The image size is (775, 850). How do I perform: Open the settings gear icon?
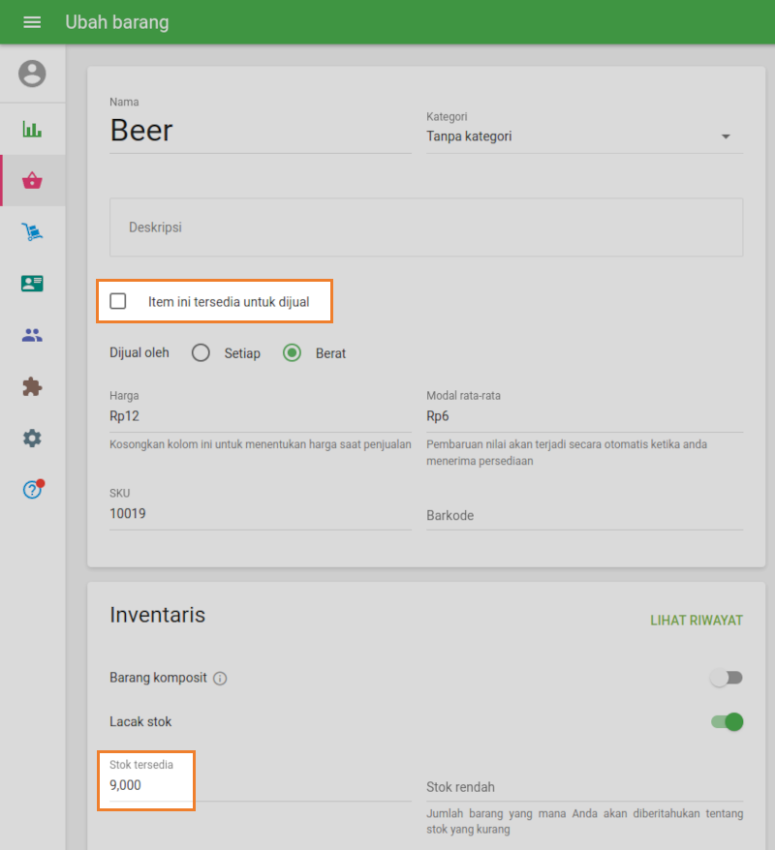(x=32, y=439)
